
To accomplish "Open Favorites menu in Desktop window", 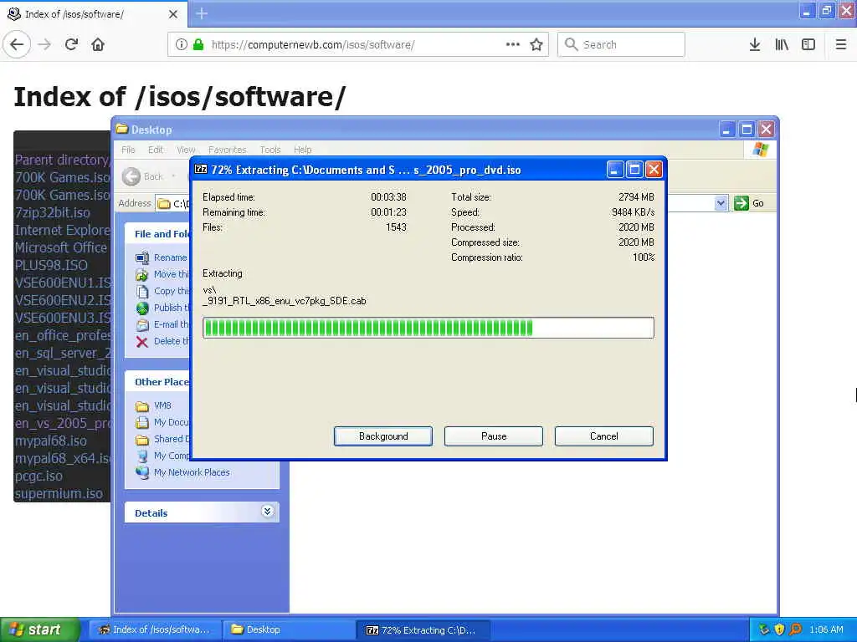I will click(x=227, y=150).
